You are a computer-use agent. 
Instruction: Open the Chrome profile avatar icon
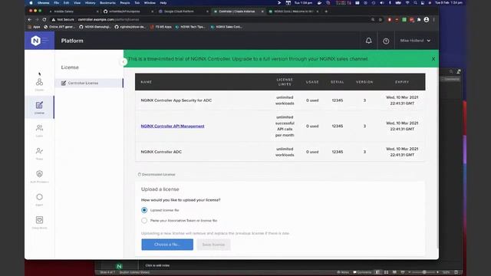(427, 19)
